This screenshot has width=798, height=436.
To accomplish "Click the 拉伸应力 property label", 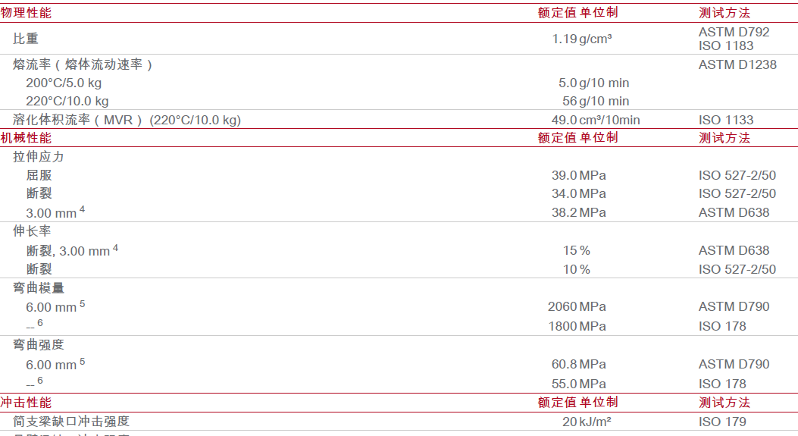I will (x=38, y=157).
